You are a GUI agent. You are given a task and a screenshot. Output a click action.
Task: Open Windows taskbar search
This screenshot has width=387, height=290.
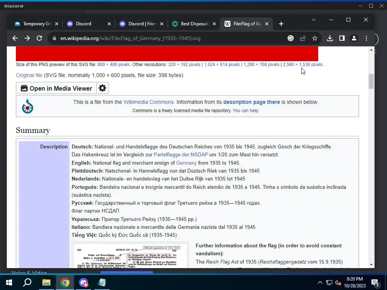[x=27, y=282]
